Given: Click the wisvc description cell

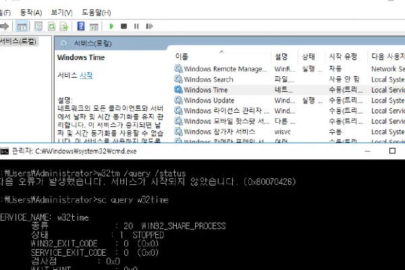Looking at the screenshot, I should (x=282, y=132).
